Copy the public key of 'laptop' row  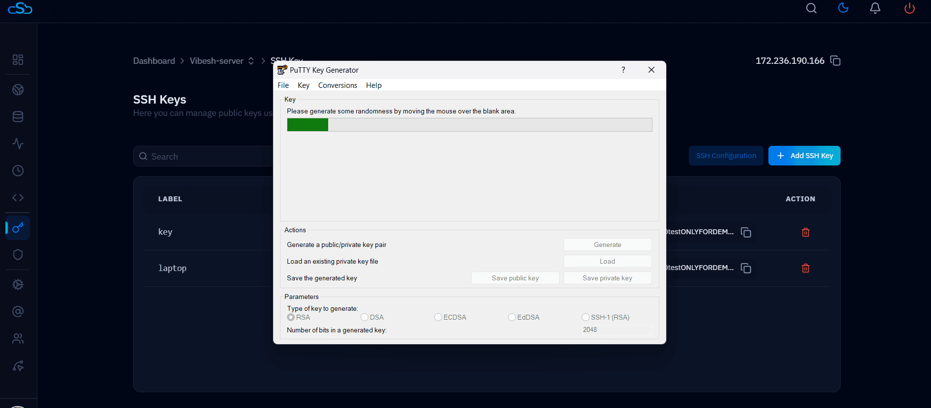click(x=746, y=268)
